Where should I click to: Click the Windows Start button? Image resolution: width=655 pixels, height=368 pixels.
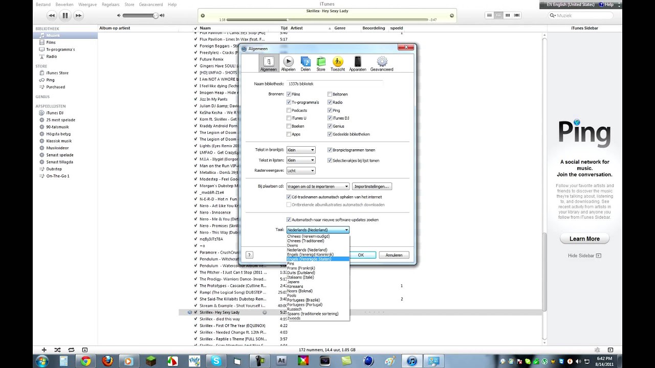click(x=42, y=361)
